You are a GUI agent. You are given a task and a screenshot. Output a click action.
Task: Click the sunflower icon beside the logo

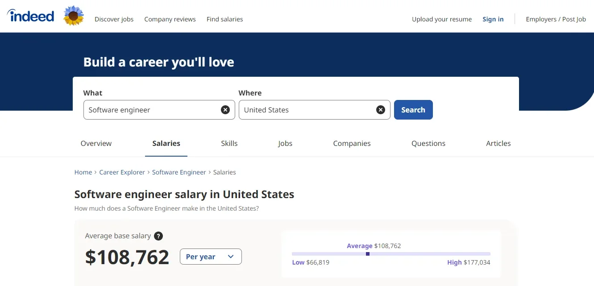coord(74,16)
